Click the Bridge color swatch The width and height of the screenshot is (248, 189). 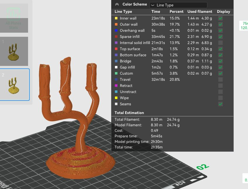[116, 61]
